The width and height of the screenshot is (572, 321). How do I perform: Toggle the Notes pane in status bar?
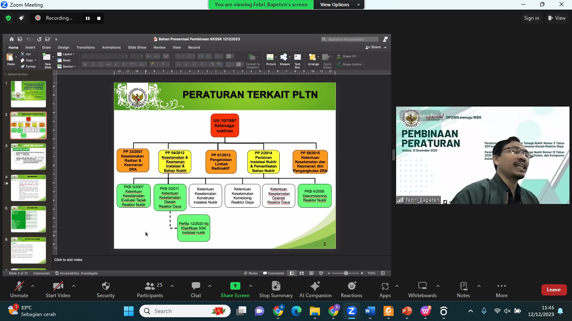(251, 273)
